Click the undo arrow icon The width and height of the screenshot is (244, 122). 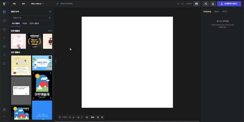tap(178, 4)
